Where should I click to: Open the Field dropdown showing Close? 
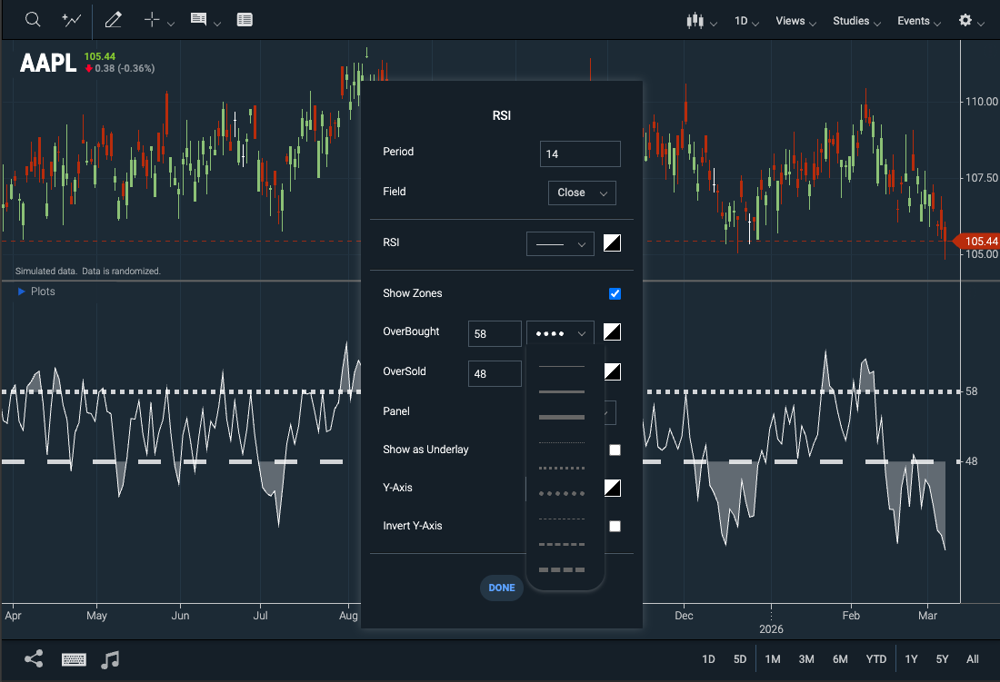click(x=582, y=193)
